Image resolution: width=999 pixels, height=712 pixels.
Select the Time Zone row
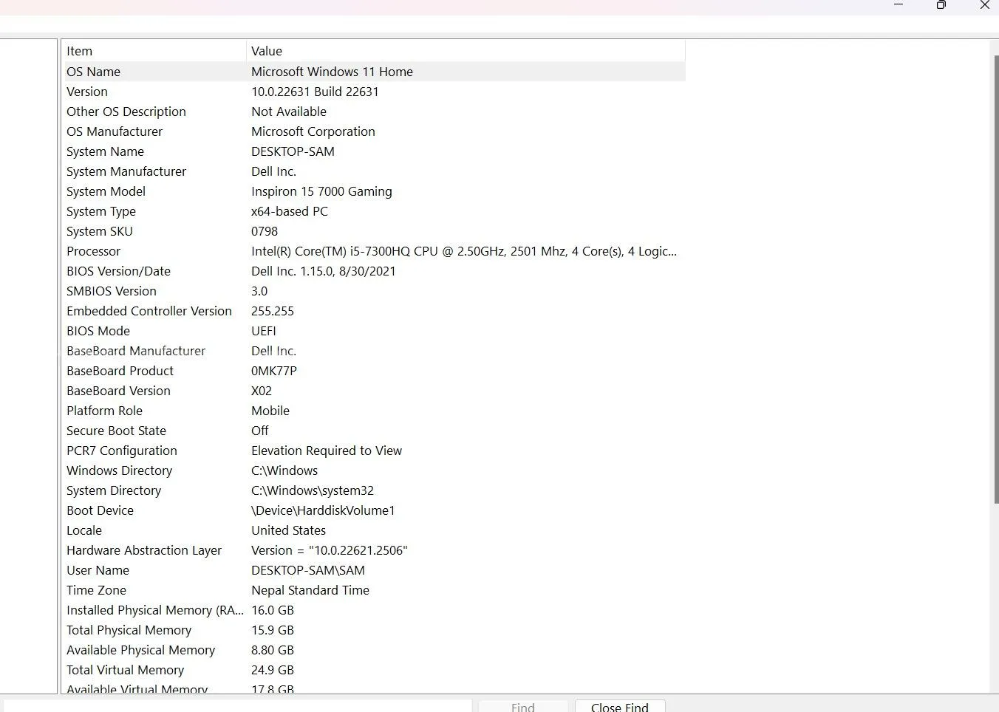click(96, 590)
